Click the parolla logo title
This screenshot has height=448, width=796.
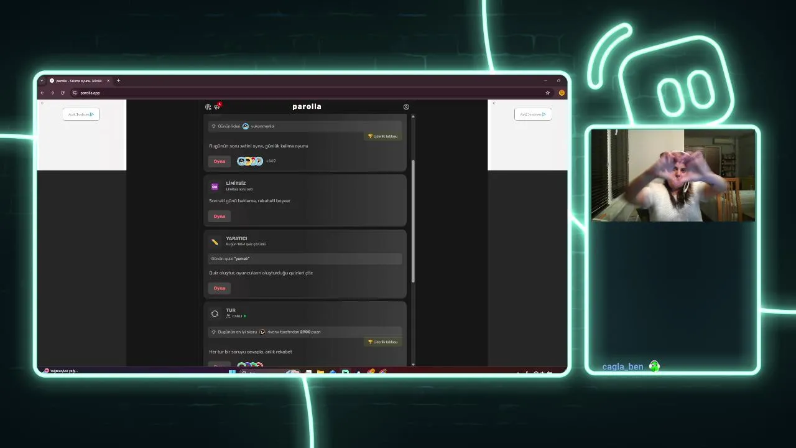307,106
